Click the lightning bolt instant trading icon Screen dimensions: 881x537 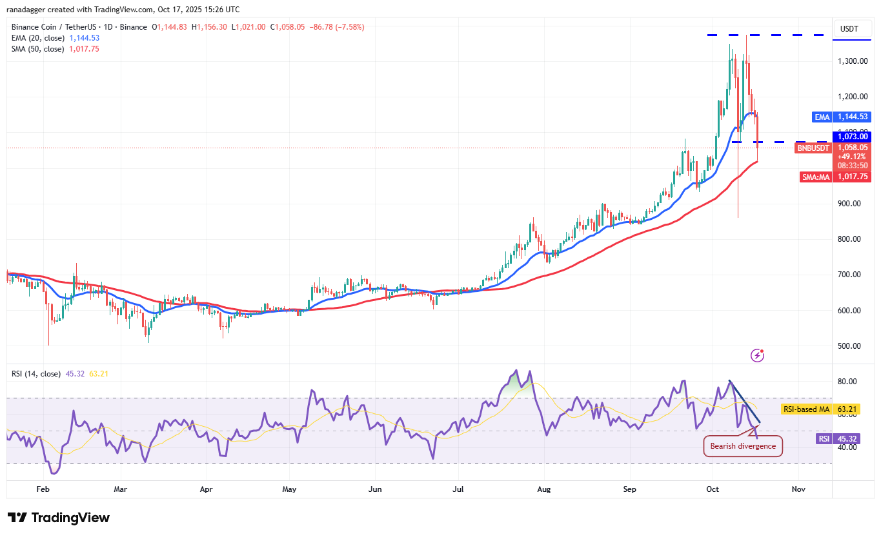(x=756, y=355)
